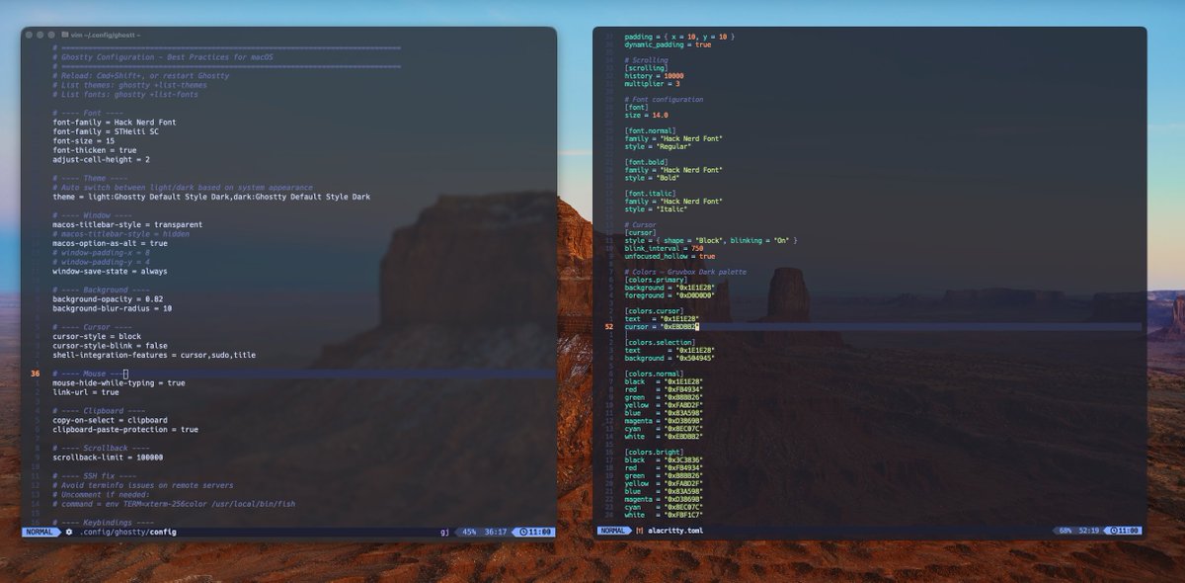The width and height of the screenshot is (1185, 583).
Task: Click the 36:17 cursor position in statusline
Action: point(495,532)
